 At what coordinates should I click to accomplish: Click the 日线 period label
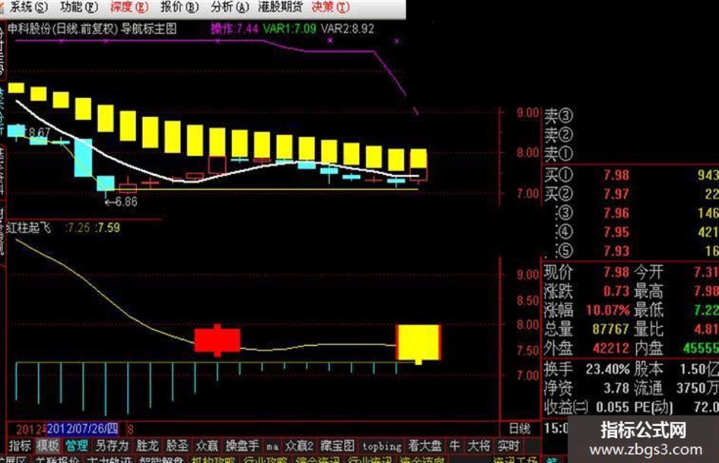click(520, 429)
